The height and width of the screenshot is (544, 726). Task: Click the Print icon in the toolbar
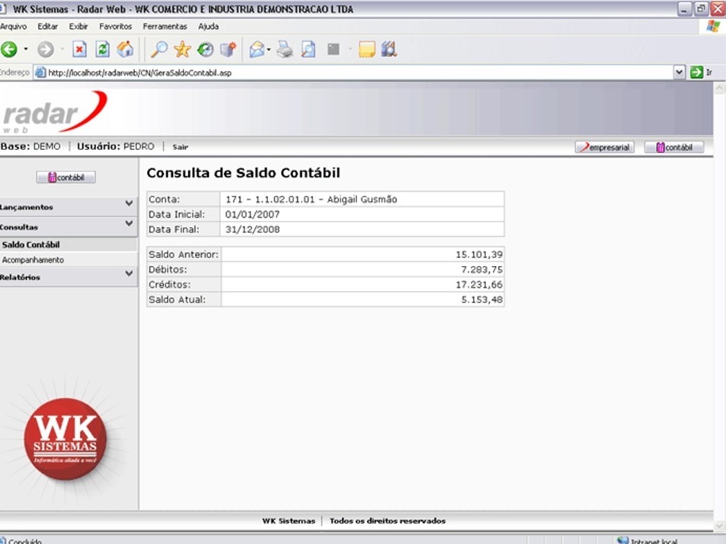point(284,50)
